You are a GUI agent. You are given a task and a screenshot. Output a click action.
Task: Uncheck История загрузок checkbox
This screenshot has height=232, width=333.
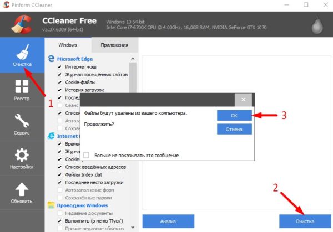point(60,90)
